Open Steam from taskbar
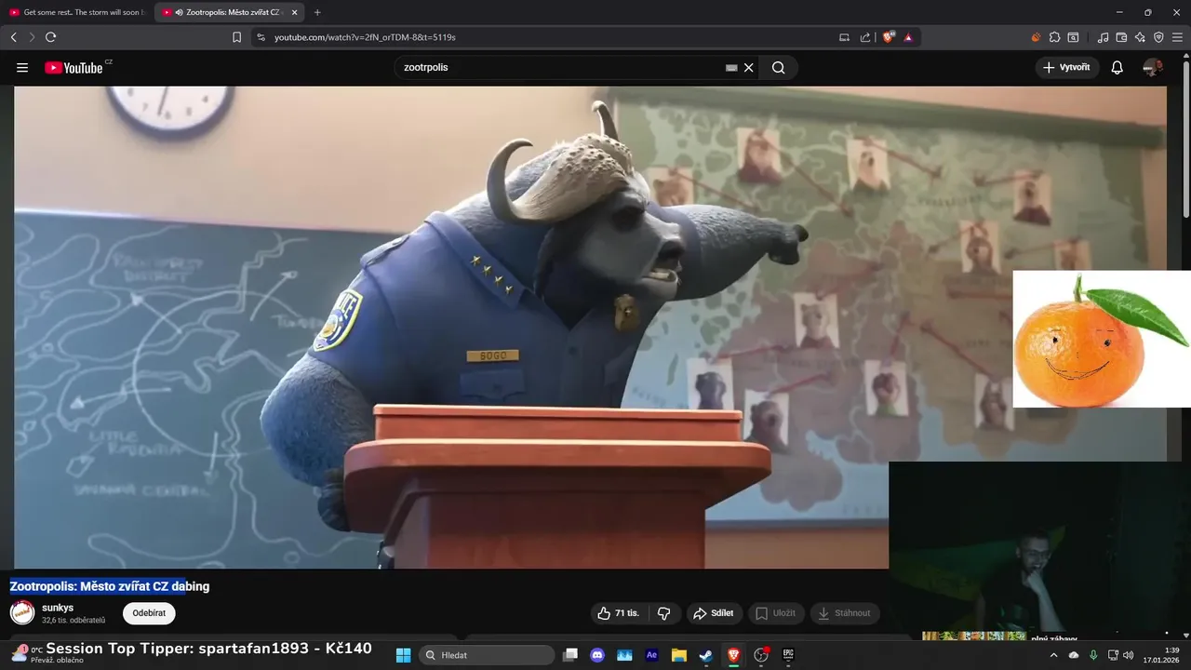1191x670 pixels. tap(706, 655)
